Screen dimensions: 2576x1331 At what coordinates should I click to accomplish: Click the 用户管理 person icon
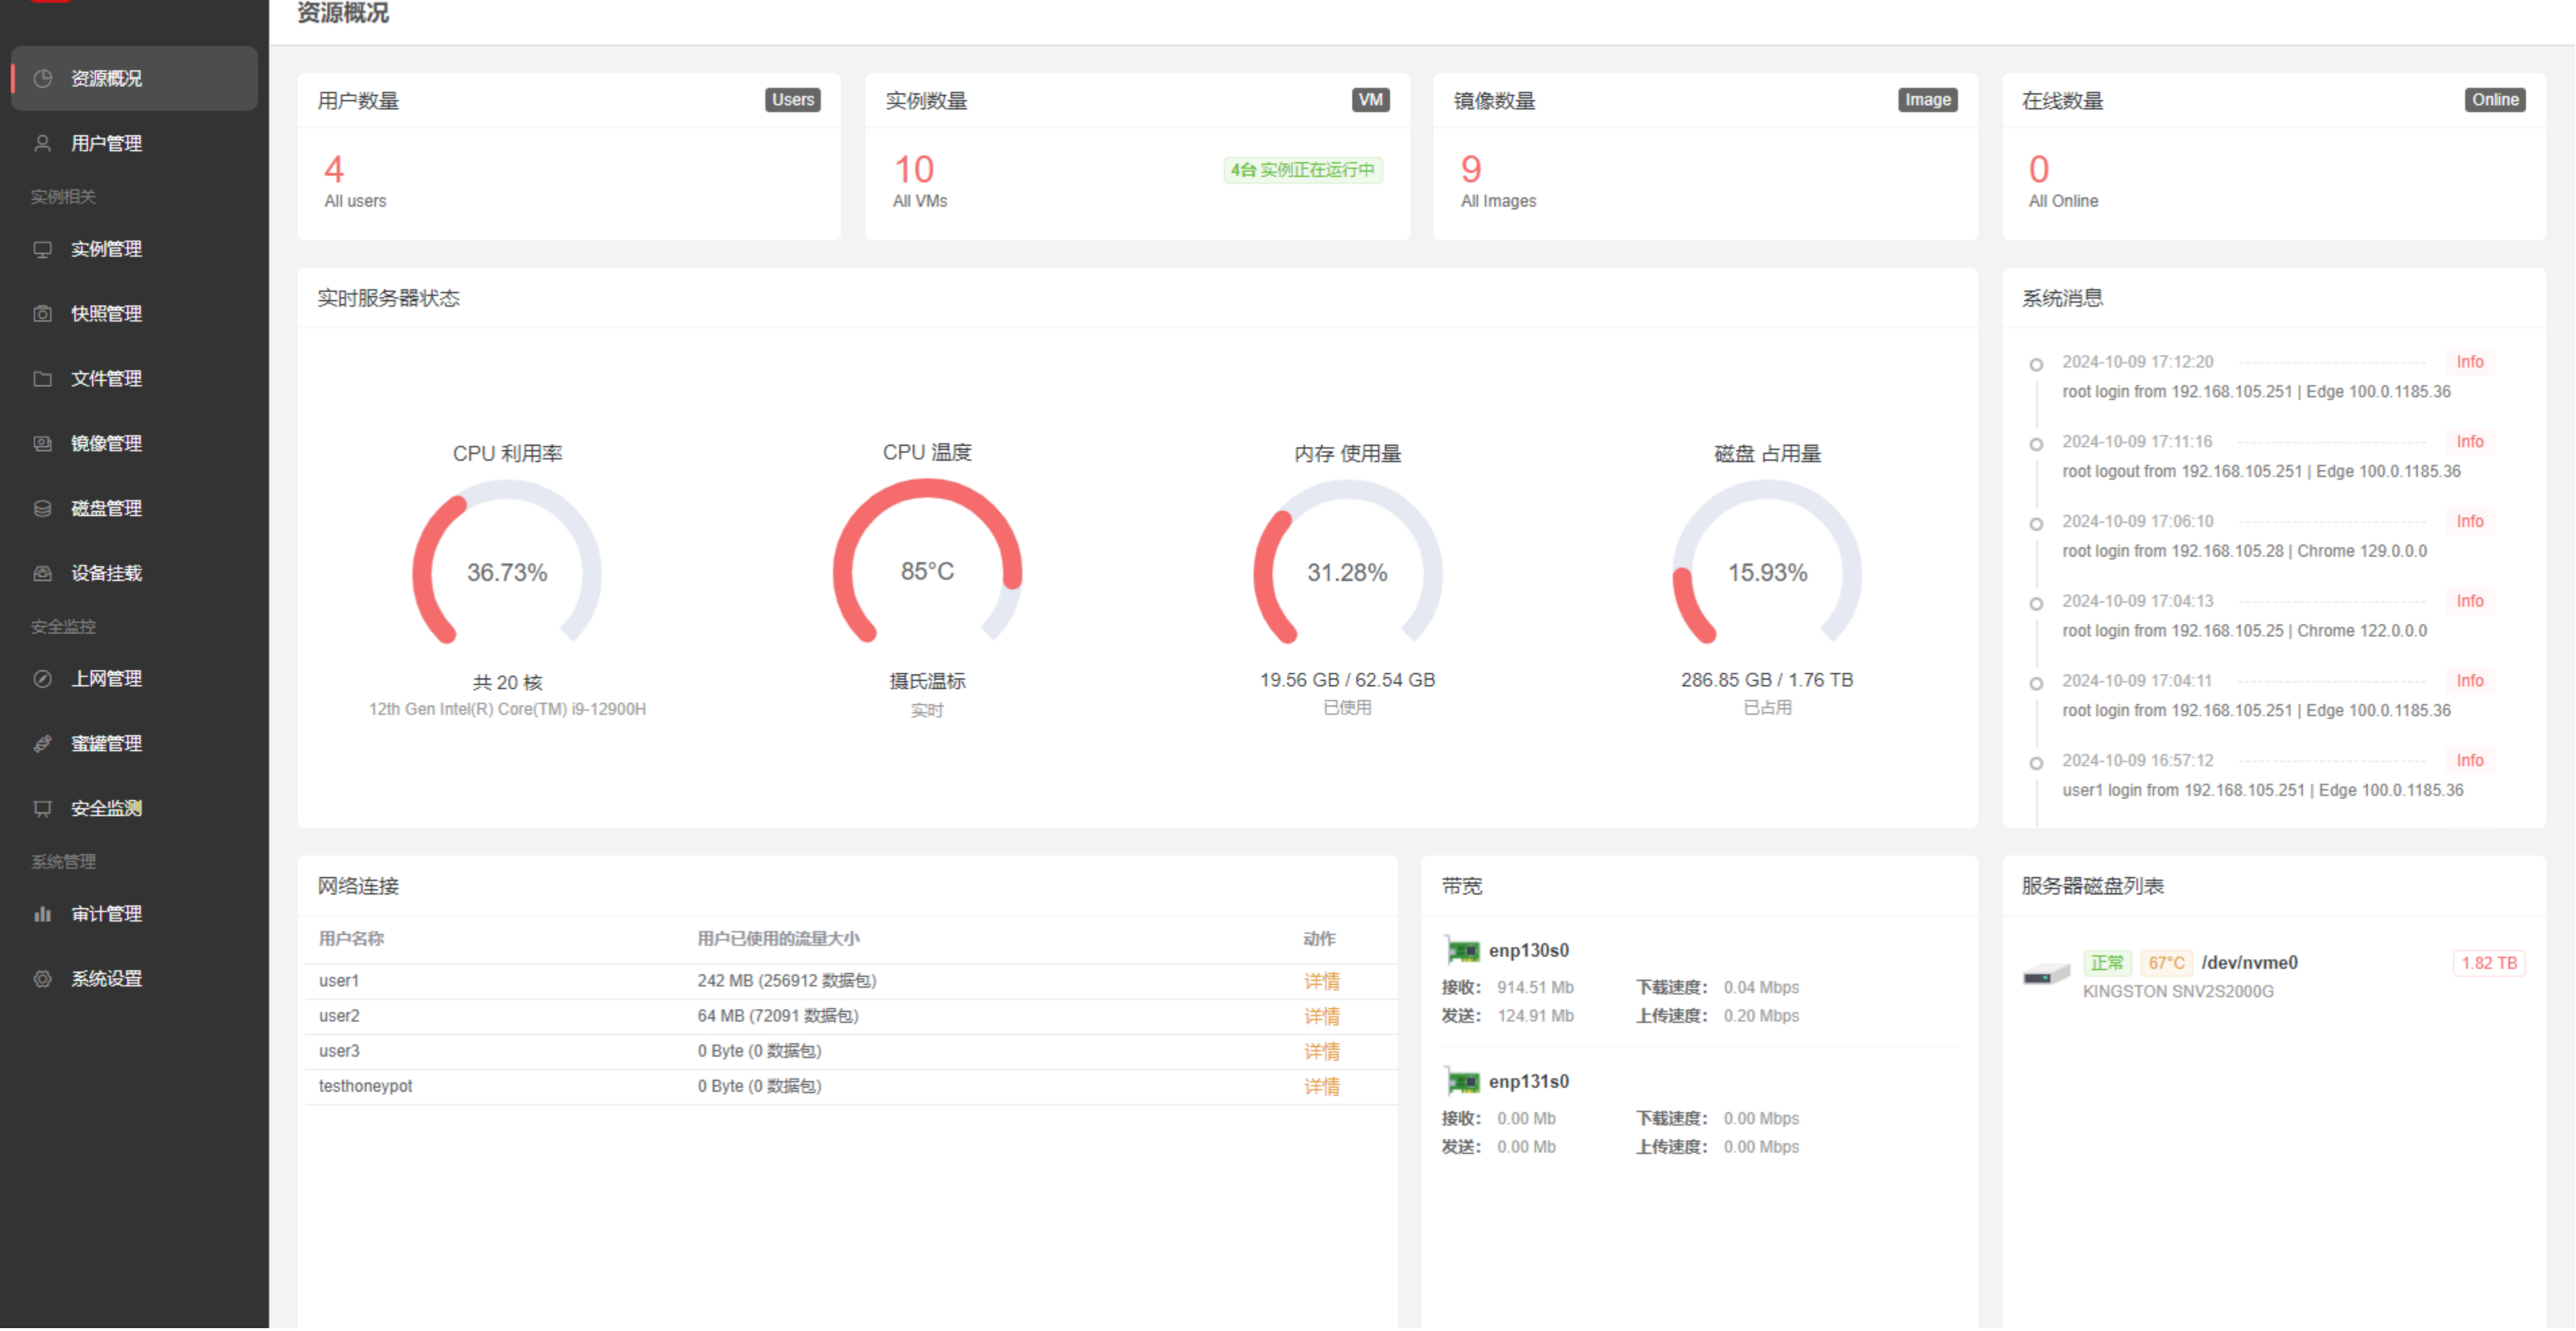42,143
